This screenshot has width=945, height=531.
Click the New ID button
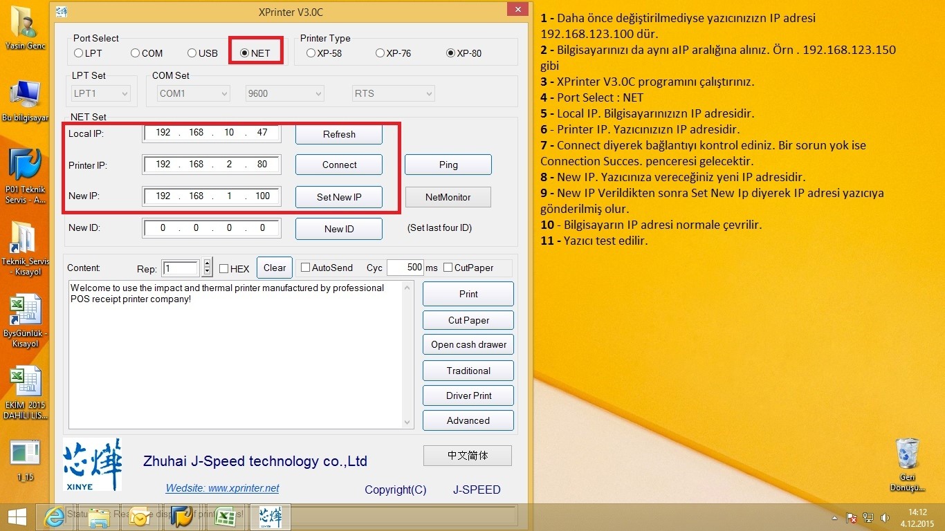click(339, 229)
